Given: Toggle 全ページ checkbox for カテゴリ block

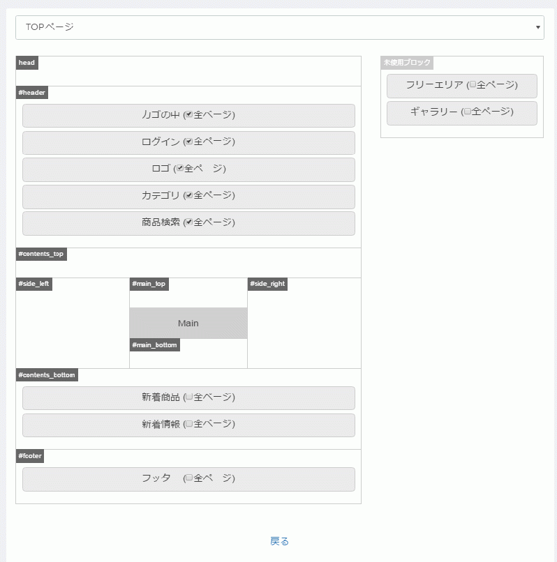Looking at the screenshot, I should coord(189,195).
